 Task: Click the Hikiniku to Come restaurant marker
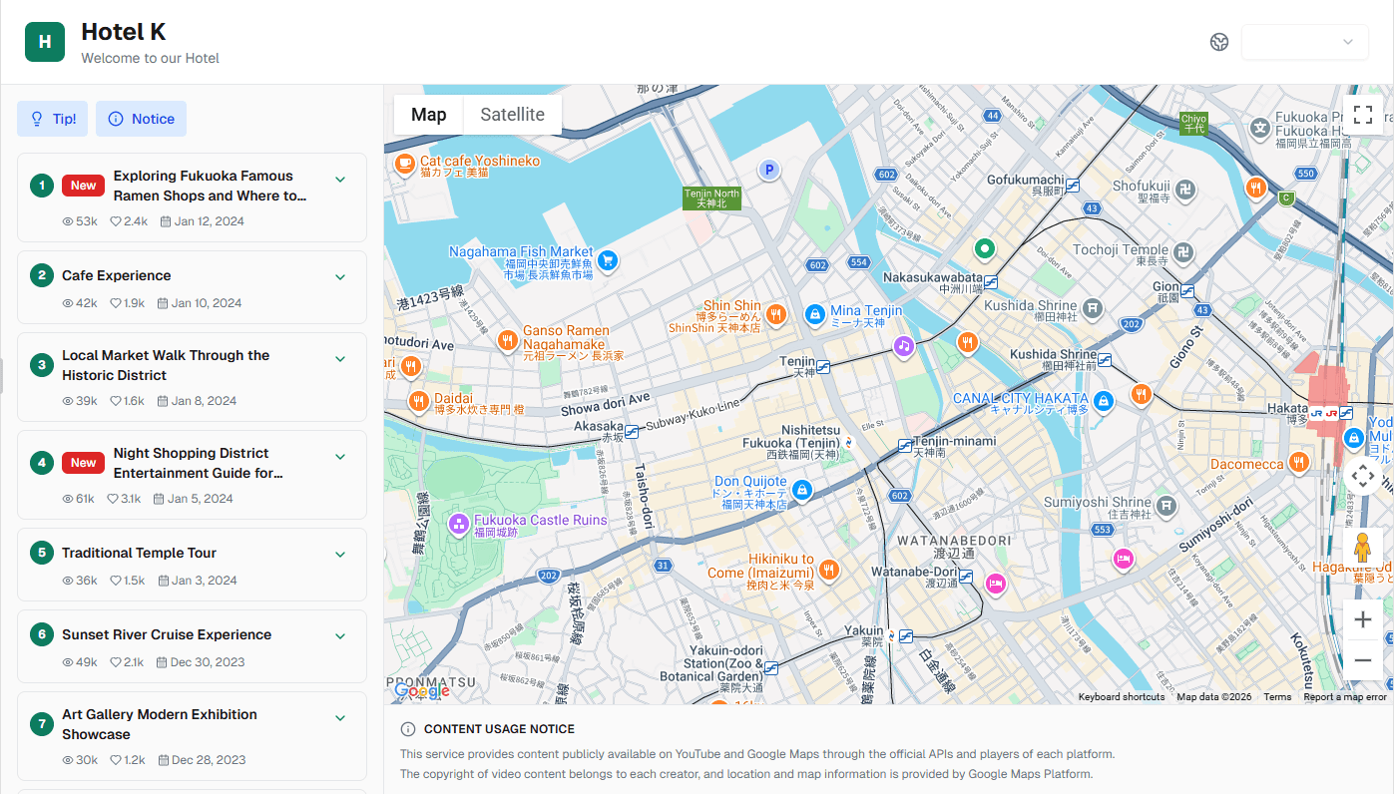point(831,572)
